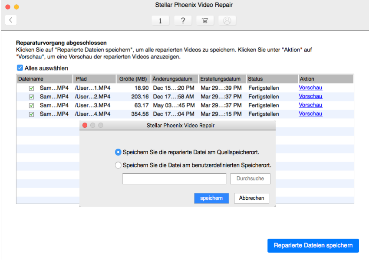Close main window using red button
The width and height of the screenshot is (369, 260).
pos(8,7)
